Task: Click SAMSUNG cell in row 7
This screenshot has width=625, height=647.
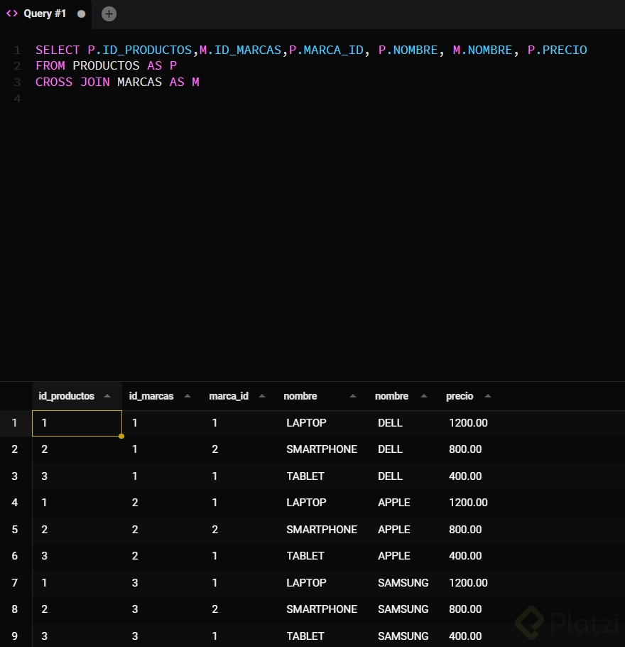Action: tap(403, 582)
